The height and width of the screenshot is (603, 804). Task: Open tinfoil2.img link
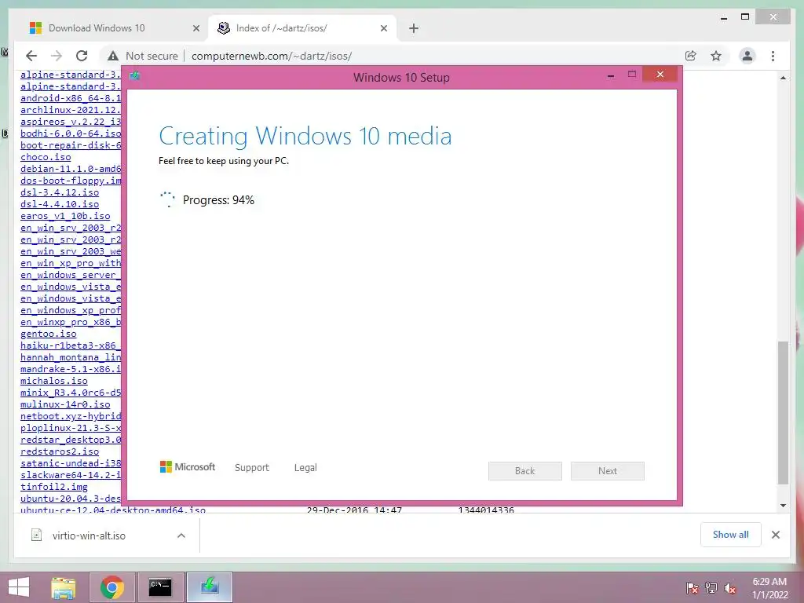[x=54, y=487]
